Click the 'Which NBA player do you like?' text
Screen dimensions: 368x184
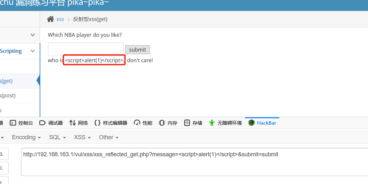pos(85,35)
